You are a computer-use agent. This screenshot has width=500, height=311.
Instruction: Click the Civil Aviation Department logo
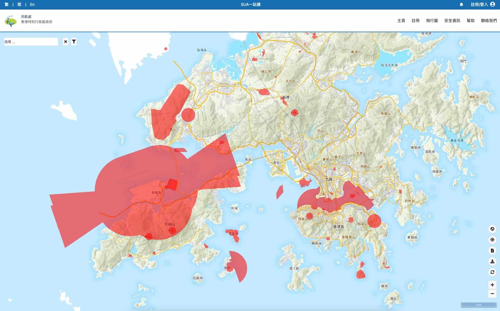11,21
